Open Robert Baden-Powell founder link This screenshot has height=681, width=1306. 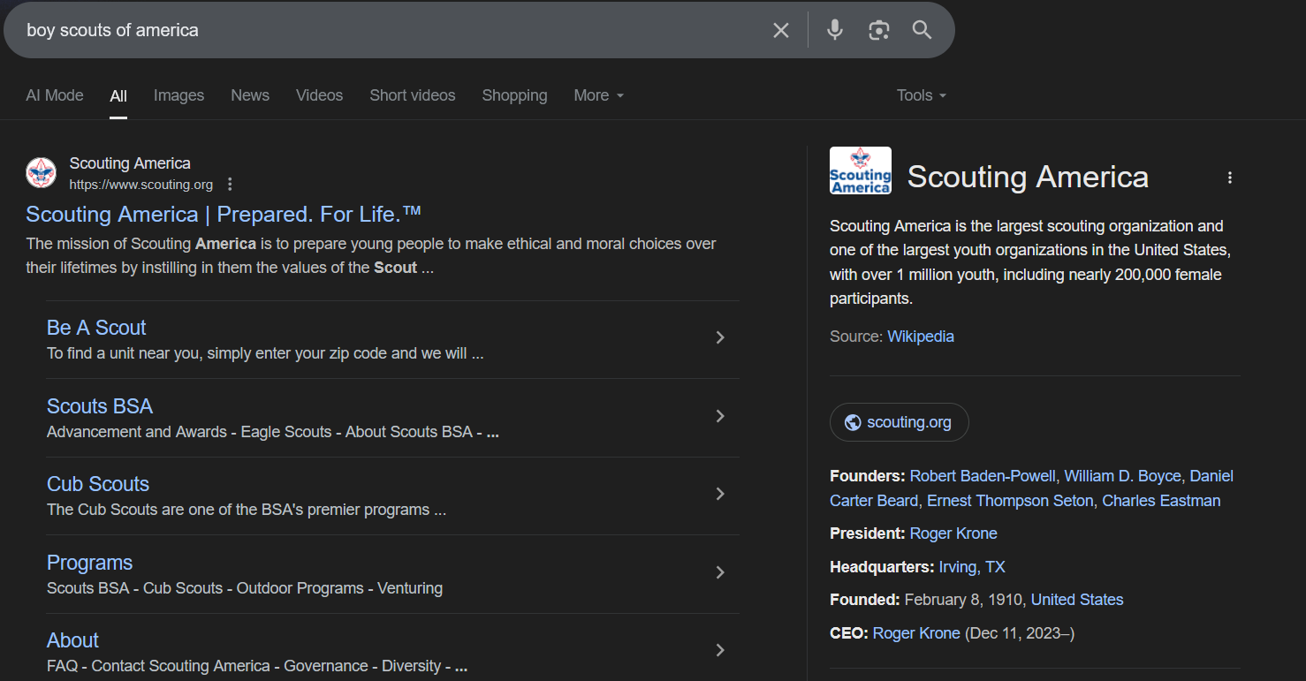tap(983, 476)
